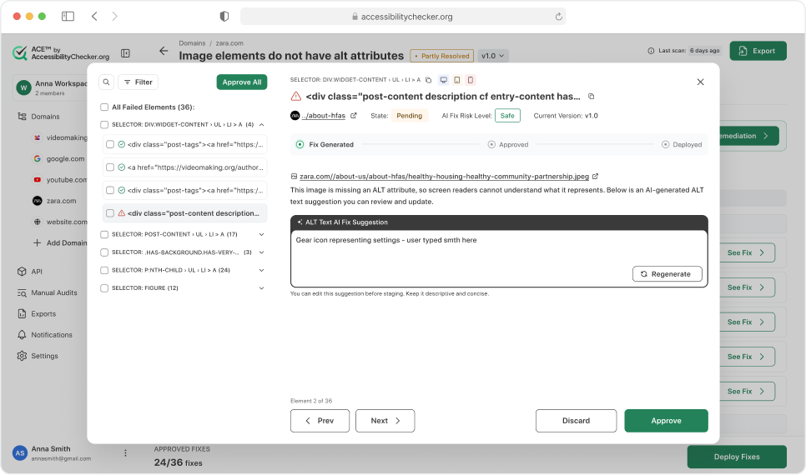Reload the page in Safari
806x475 pixels.
tap(559, 17)
